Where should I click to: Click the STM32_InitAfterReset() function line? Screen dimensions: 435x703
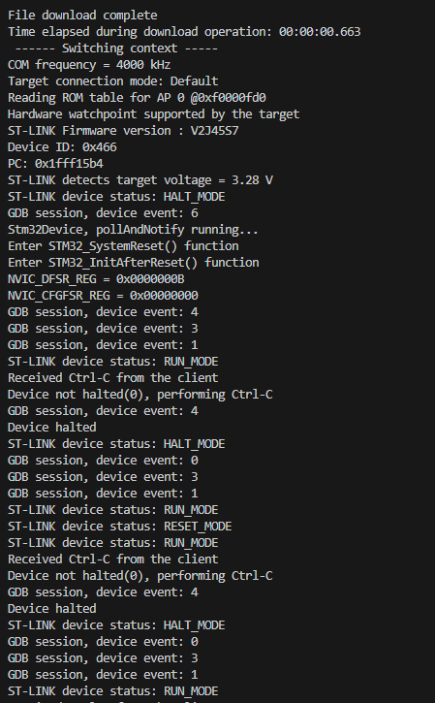tap(133, 263)
